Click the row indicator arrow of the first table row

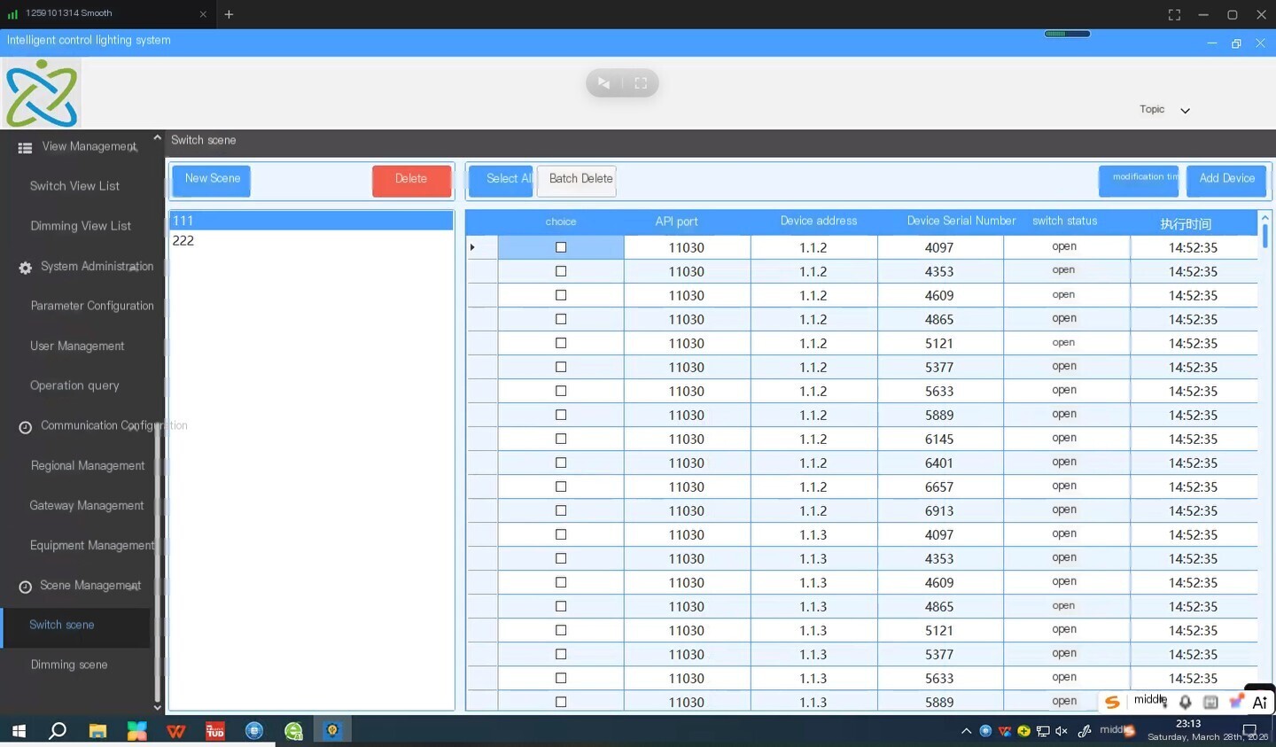point(472,247)
